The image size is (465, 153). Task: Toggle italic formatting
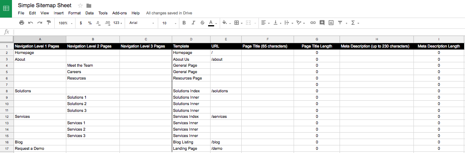pos(193,23)
